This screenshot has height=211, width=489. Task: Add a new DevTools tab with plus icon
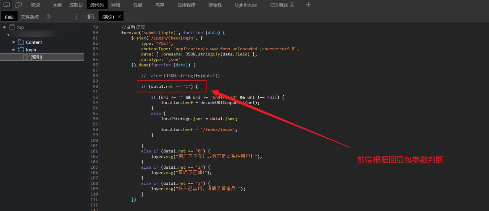click(308, 5)
